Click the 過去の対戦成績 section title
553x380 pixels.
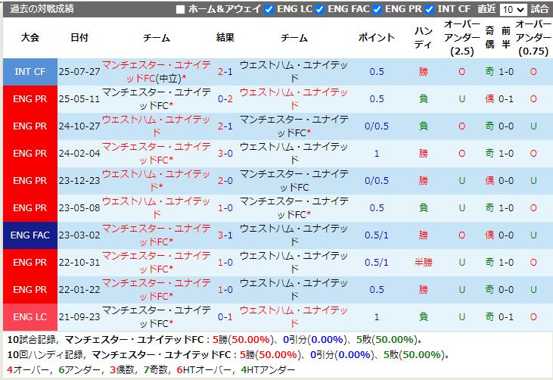coord(42,10)
